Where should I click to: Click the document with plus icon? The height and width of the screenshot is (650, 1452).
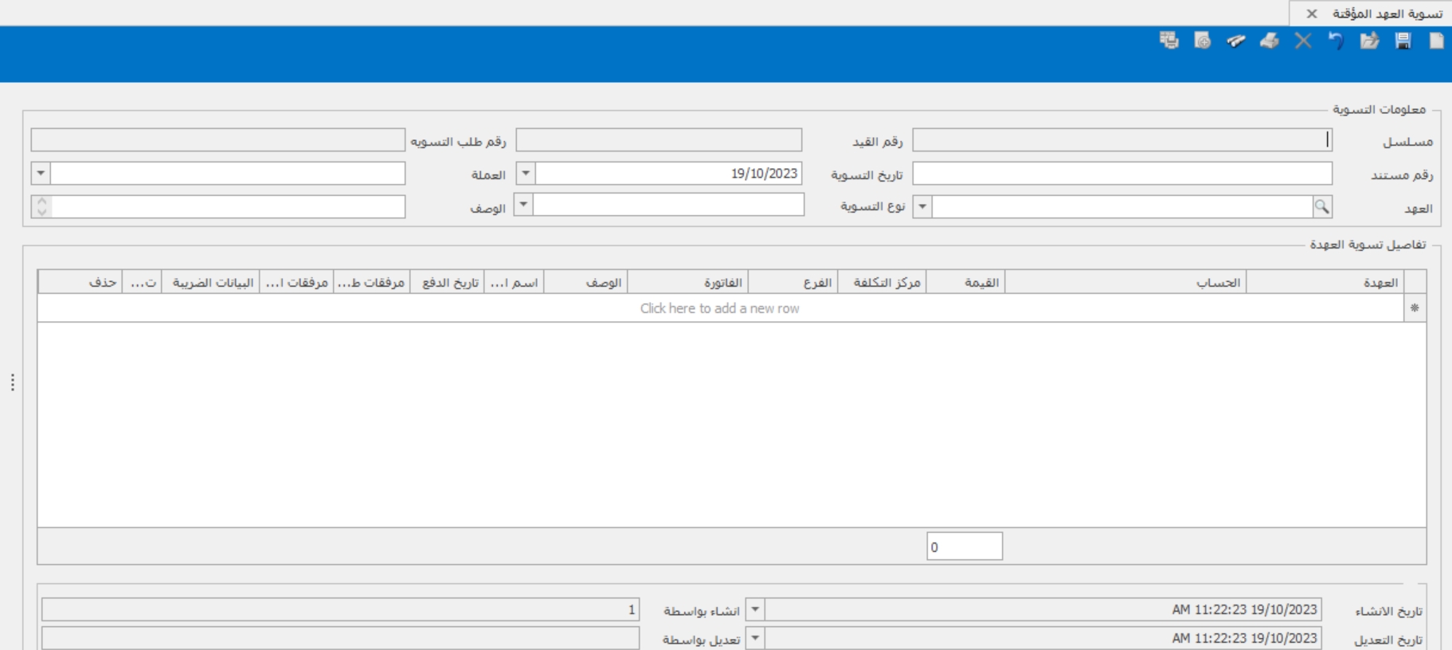click(x=1203, y=41)
